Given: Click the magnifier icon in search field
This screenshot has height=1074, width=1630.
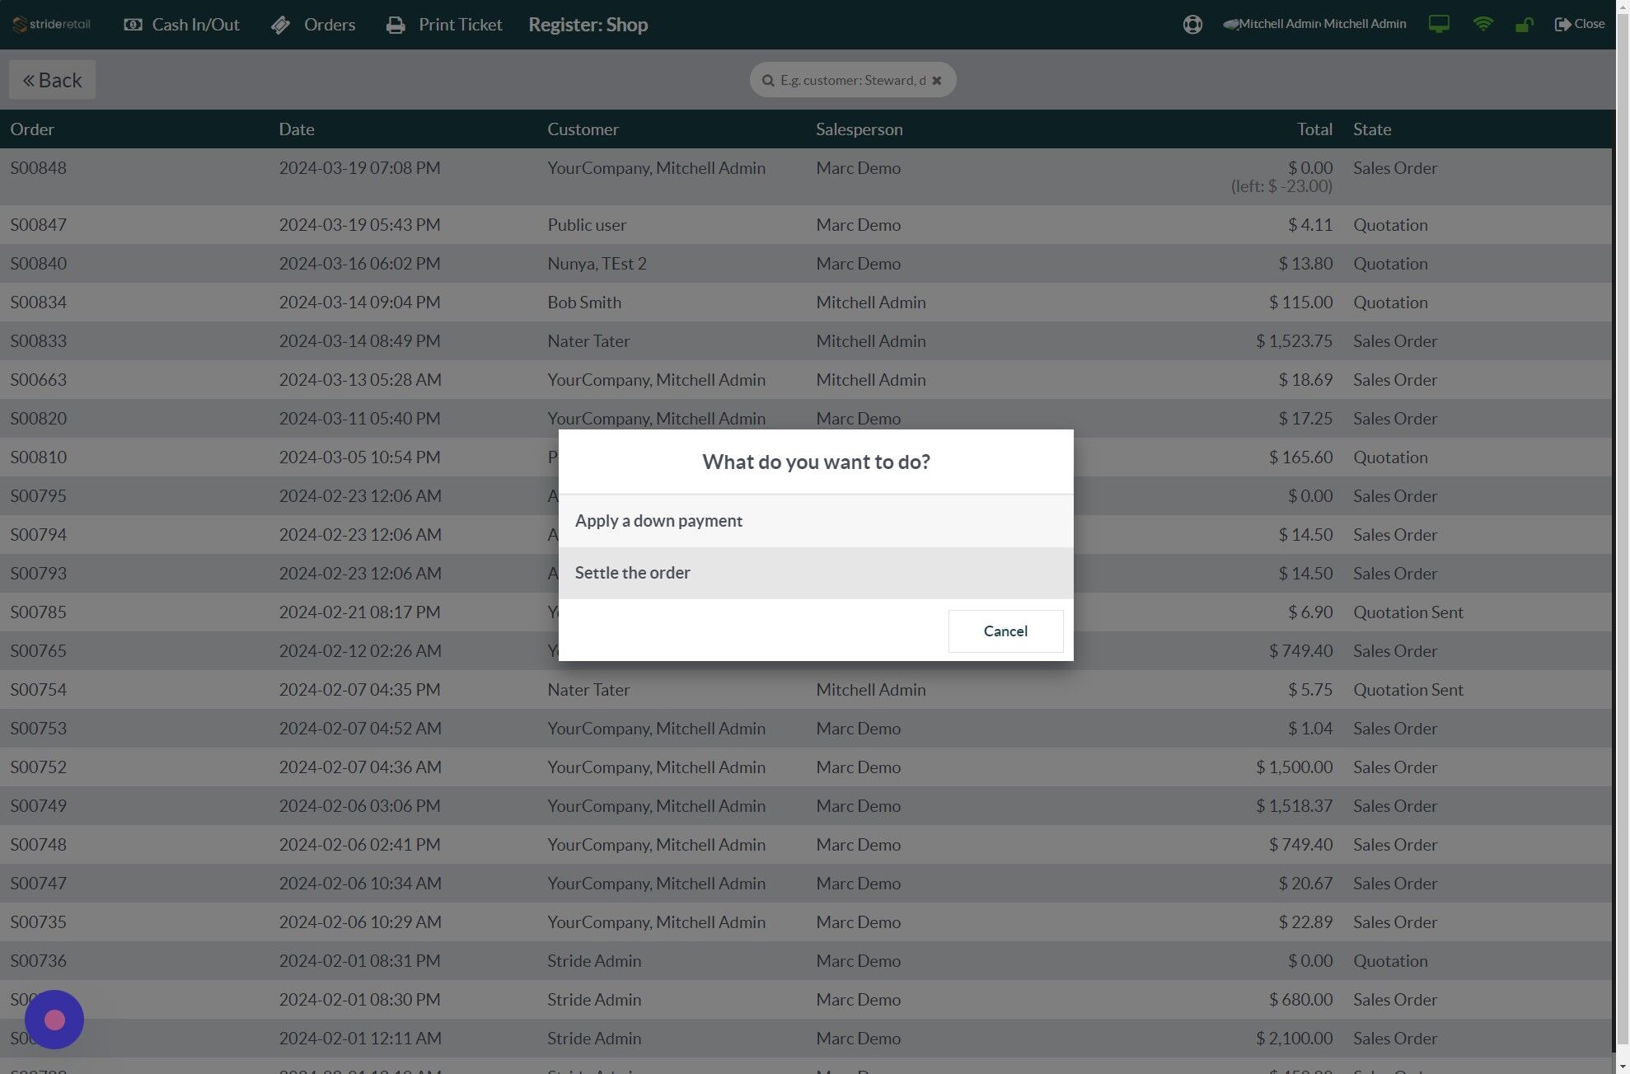Looking at the screenshot, I should coord(768,81).
